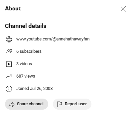Viewport: 131px width, 123px height.
Task: Close the About dialog with the X
Action: point(123,9)
